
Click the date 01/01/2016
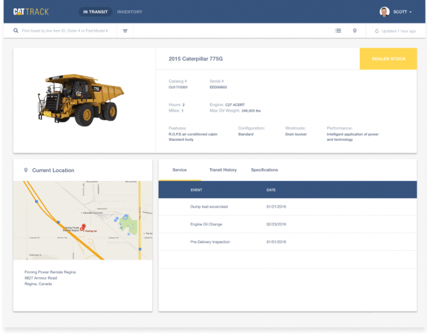[x=276, y=242]
